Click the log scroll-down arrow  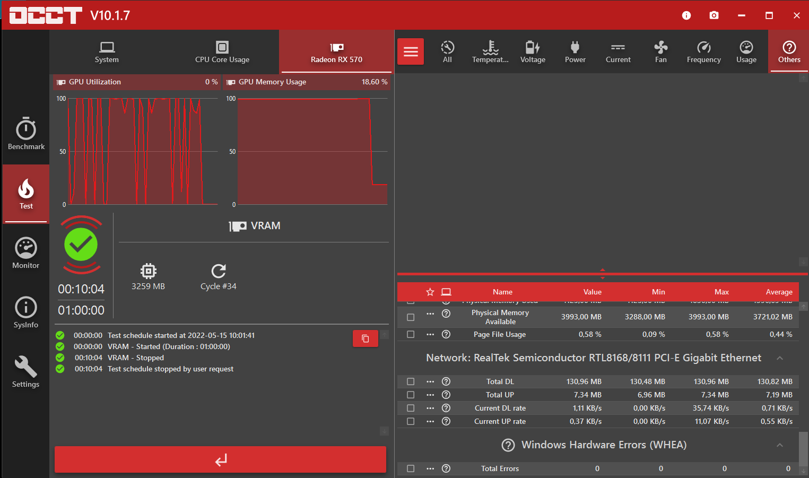[384, 431]
